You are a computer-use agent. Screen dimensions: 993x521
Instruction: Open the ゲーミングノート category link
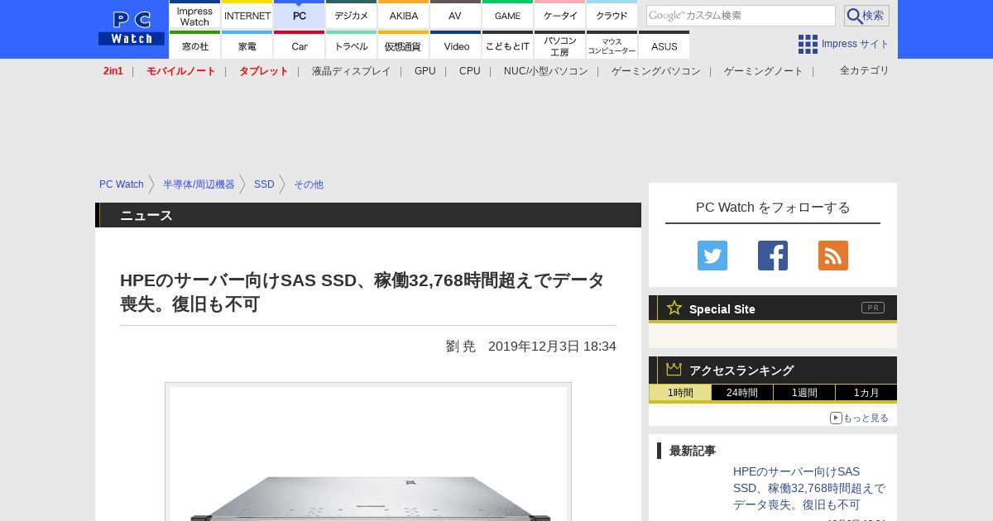(x=764, y=71)
